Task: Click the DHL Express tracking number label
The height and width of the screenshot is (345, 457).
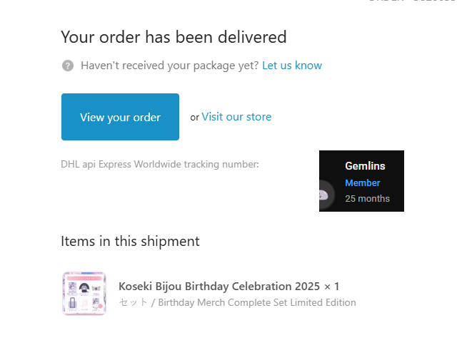Action: click(x=160, y=165)
